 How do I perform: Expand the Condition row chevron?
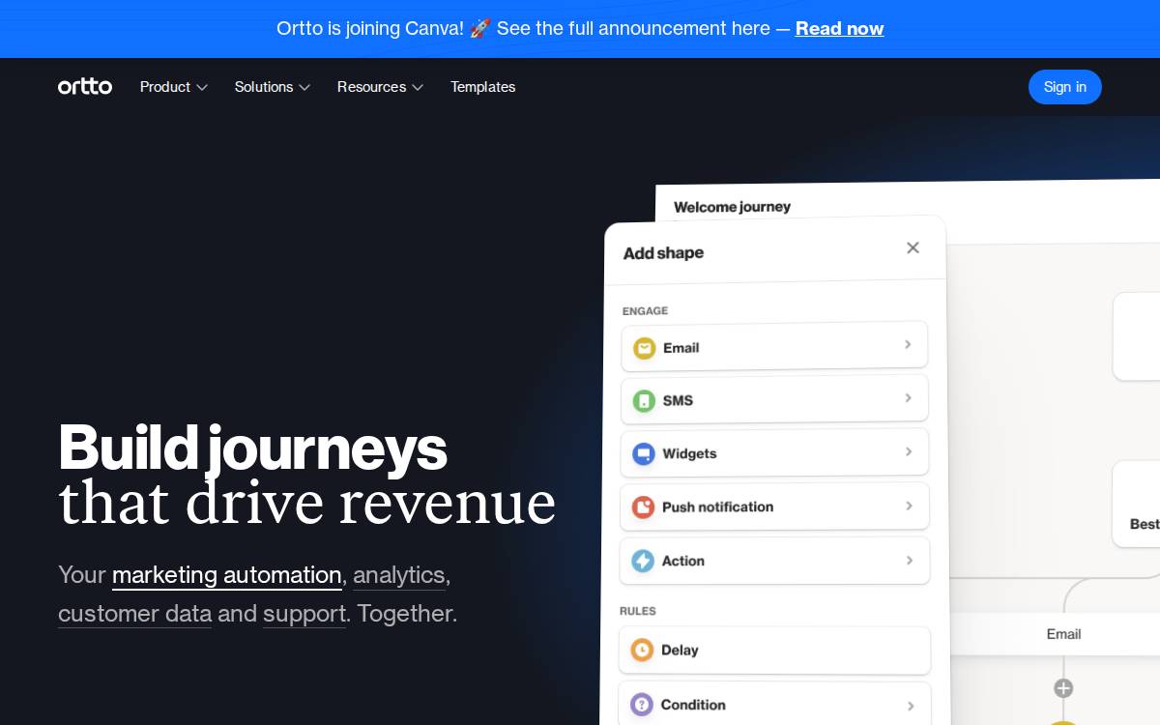[910, 706]
